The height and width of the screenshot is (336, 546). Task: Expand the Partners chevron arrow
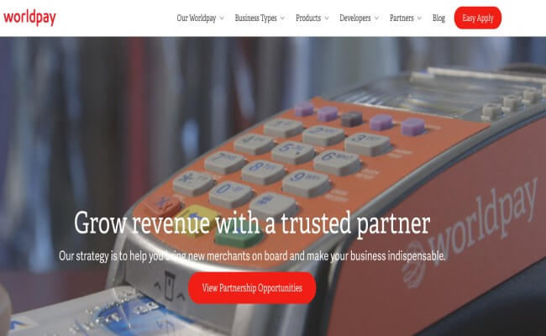419,18
